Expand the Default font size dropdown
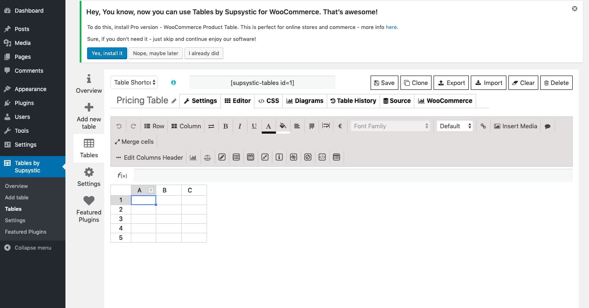 [x=455, y=126]
